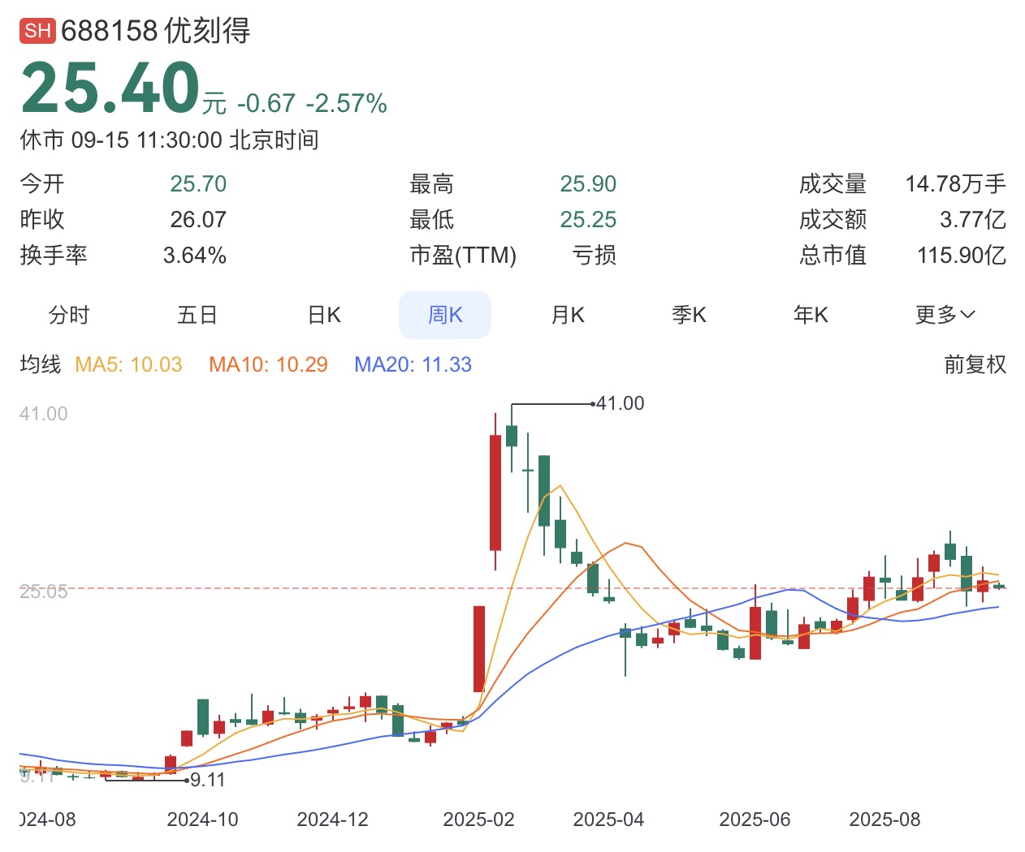This screenshot has width=1025, height=852.
Task: Select the 周K tab
Action: point(445,315)
